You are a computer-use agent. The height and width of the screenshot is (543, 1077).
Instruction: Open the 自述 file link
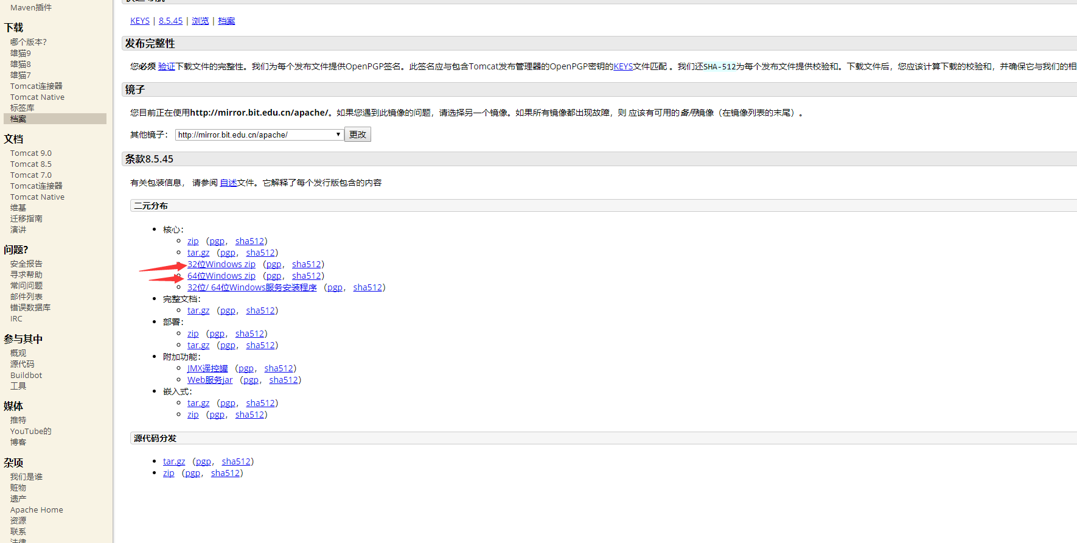tap(228, 183)
